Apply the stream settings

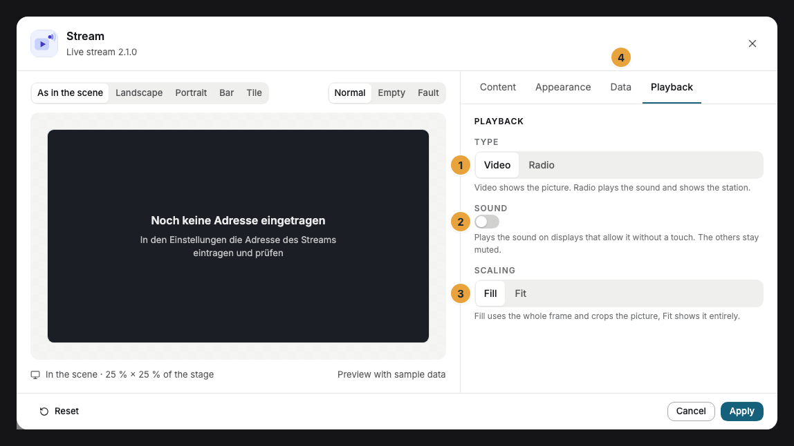pyautogui.click(x=741, y=411)
